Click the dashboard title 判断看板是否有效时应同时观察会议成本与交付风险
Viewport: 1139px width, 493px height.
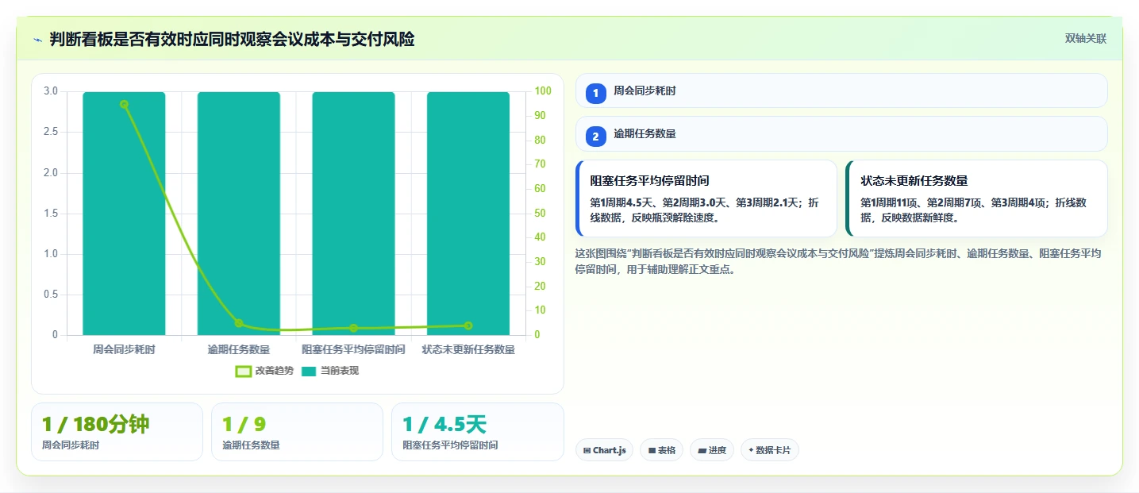pyautogui.click(x=232, y=39)
